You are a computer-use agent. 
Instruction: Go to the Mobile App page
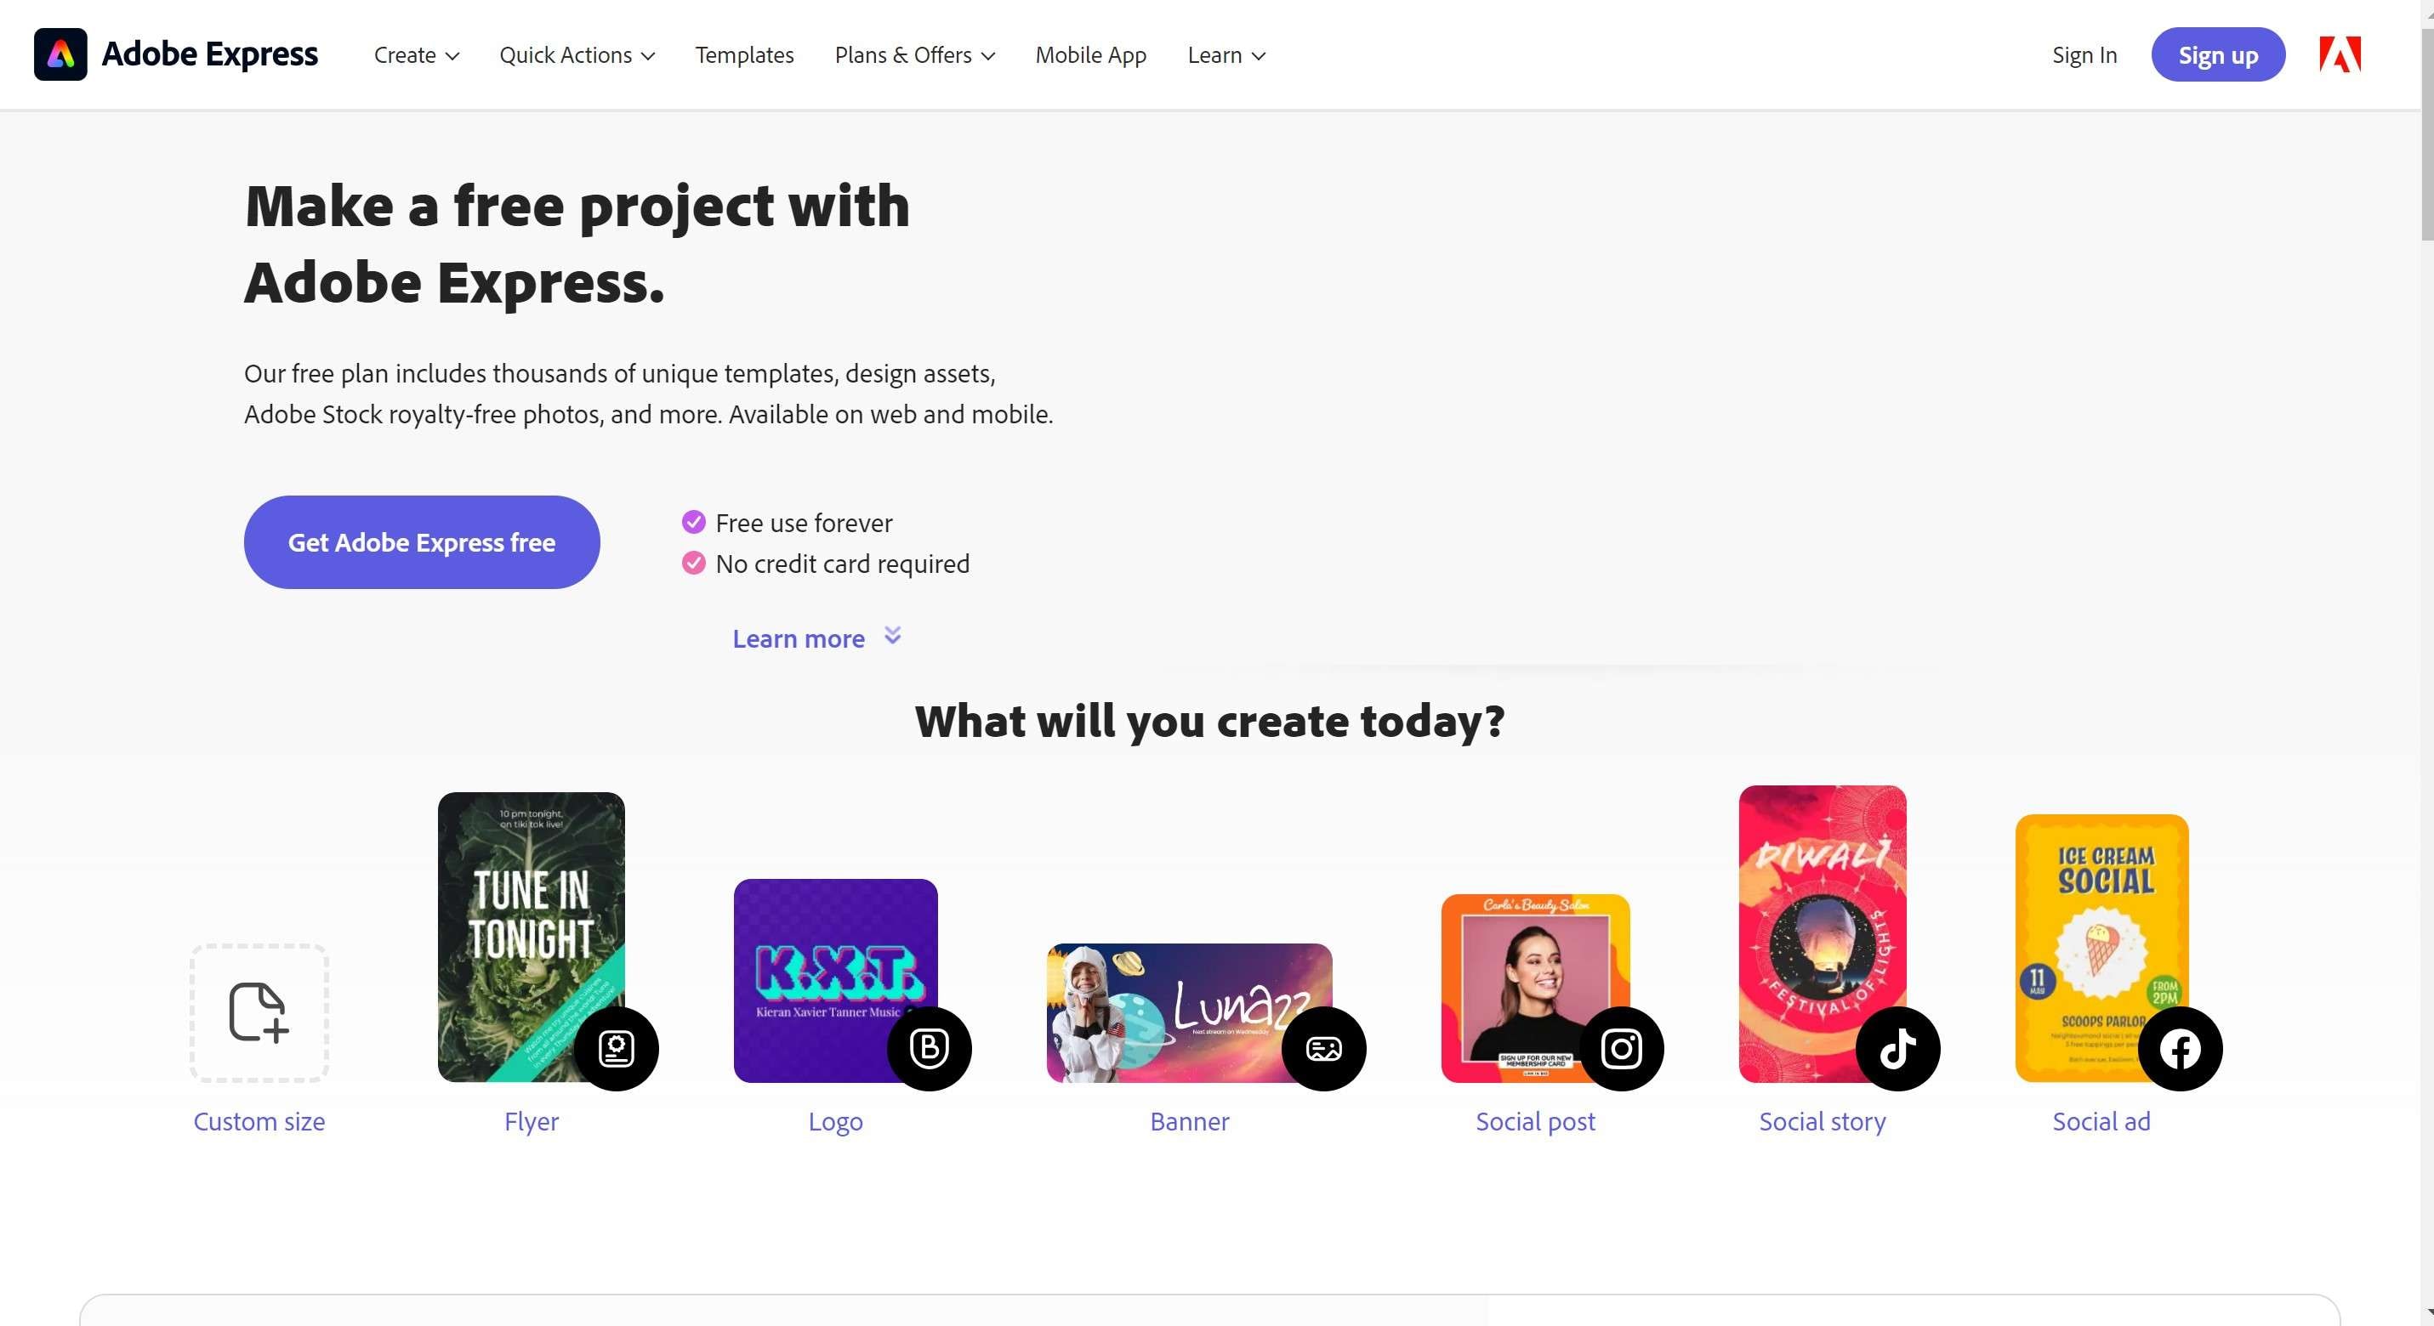(x=1090, y=56)
